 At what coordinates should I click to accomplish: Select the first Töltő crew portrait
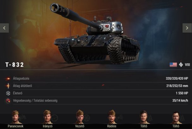144,117
